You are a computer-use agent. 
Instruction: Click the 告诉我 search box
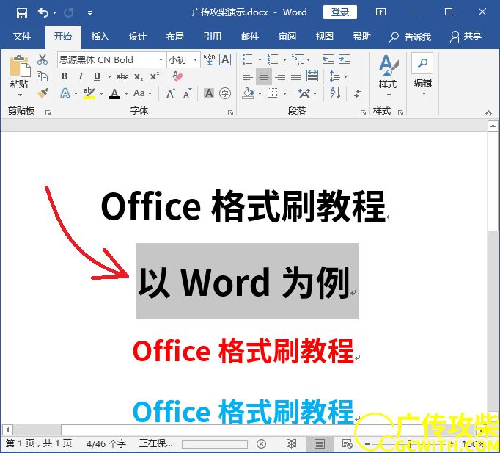[x=410, y=37]
